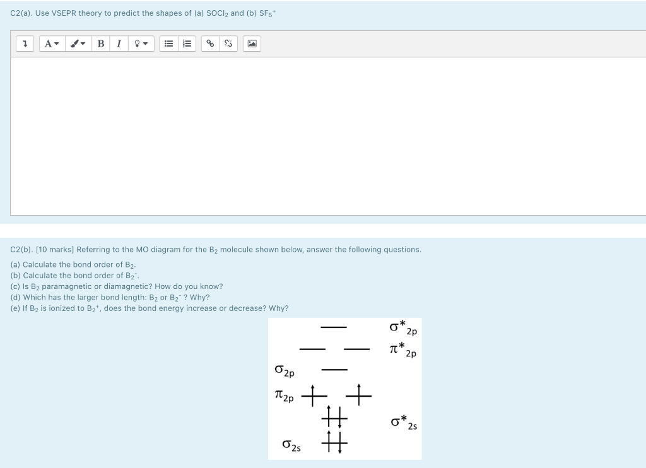Open the paragraph styles A dropdown

tap(50, 44)
